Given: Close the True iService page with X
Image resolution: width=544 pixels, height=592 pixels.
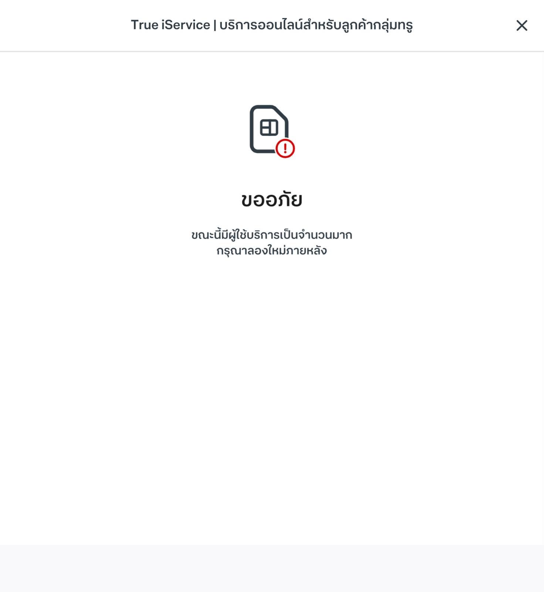Looking at the screenshot, I should click(521, 26).
